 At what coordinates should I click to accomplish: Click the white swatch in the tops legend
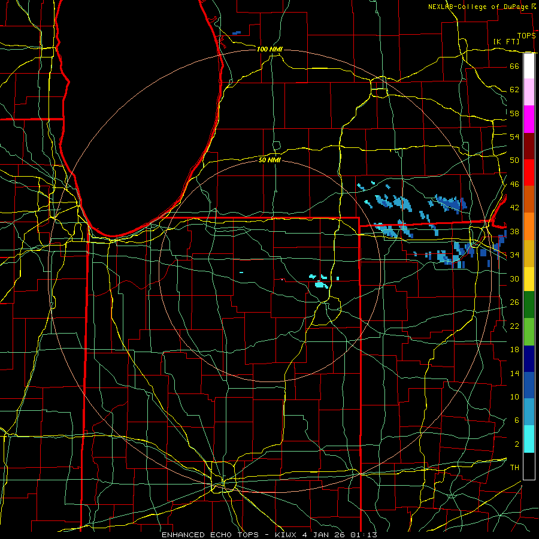529,66
